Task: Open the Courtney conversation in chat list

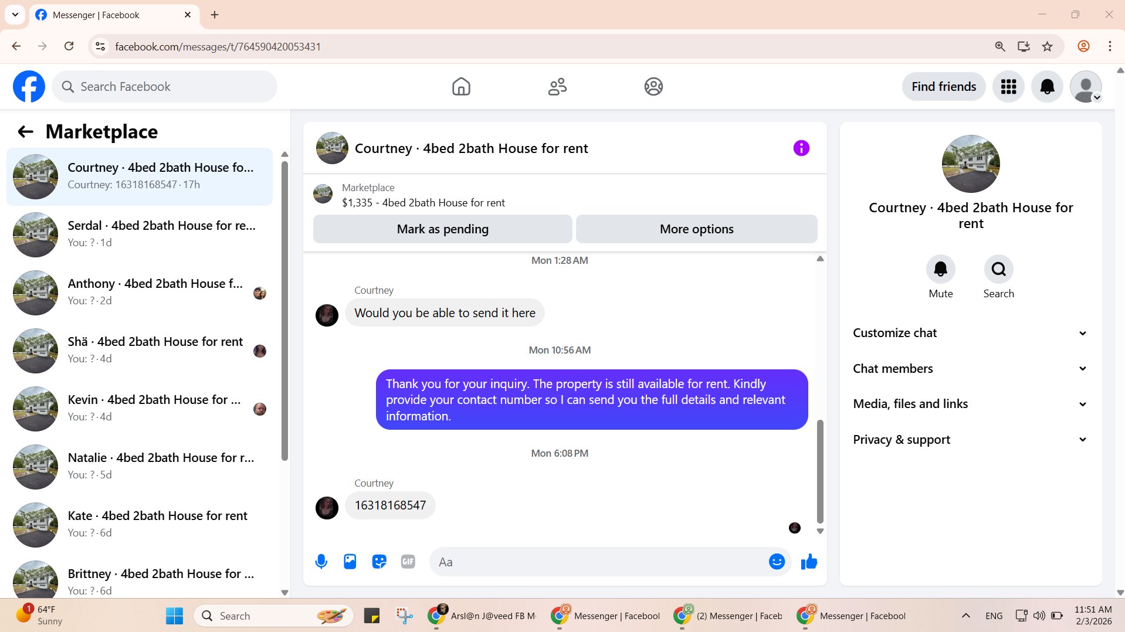Action: pyautogui.click(x=140, y=176)
